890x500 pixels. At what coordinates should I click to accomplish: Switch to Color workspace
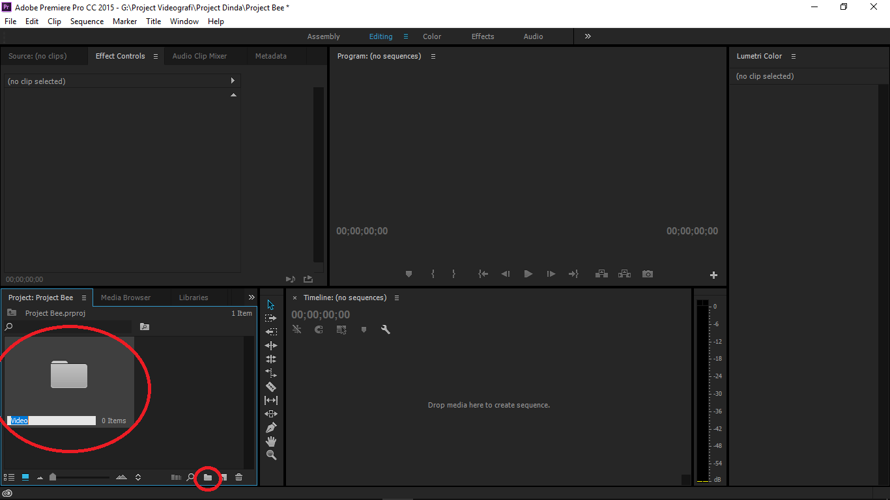click(432, 36)
